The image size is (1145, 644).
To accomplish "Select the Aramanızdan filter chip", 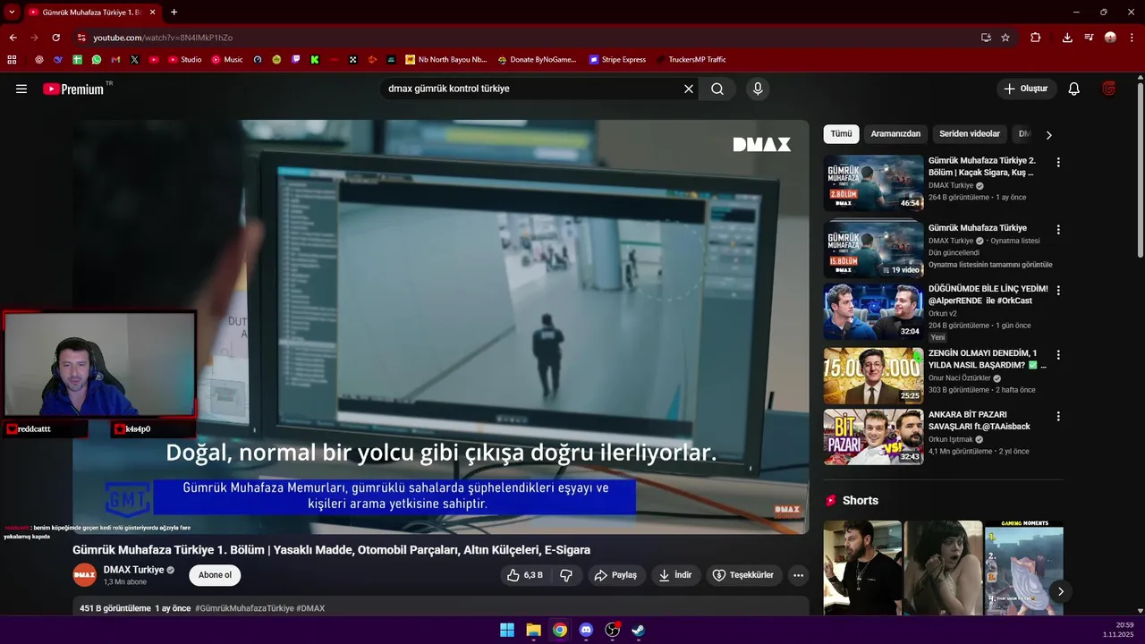I will click(895, 134).
